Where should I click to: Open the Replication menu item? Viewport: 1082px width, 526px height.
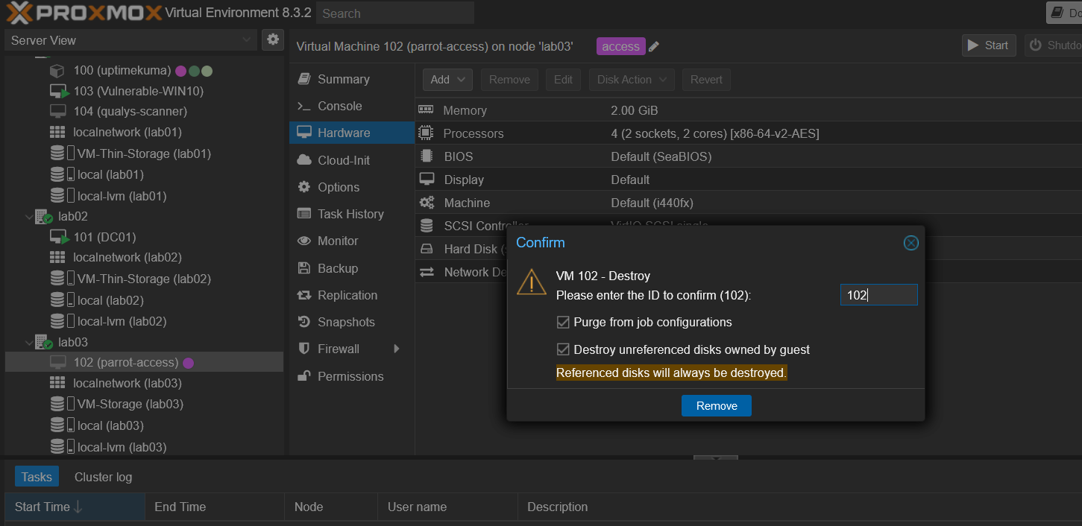point(352,295)
